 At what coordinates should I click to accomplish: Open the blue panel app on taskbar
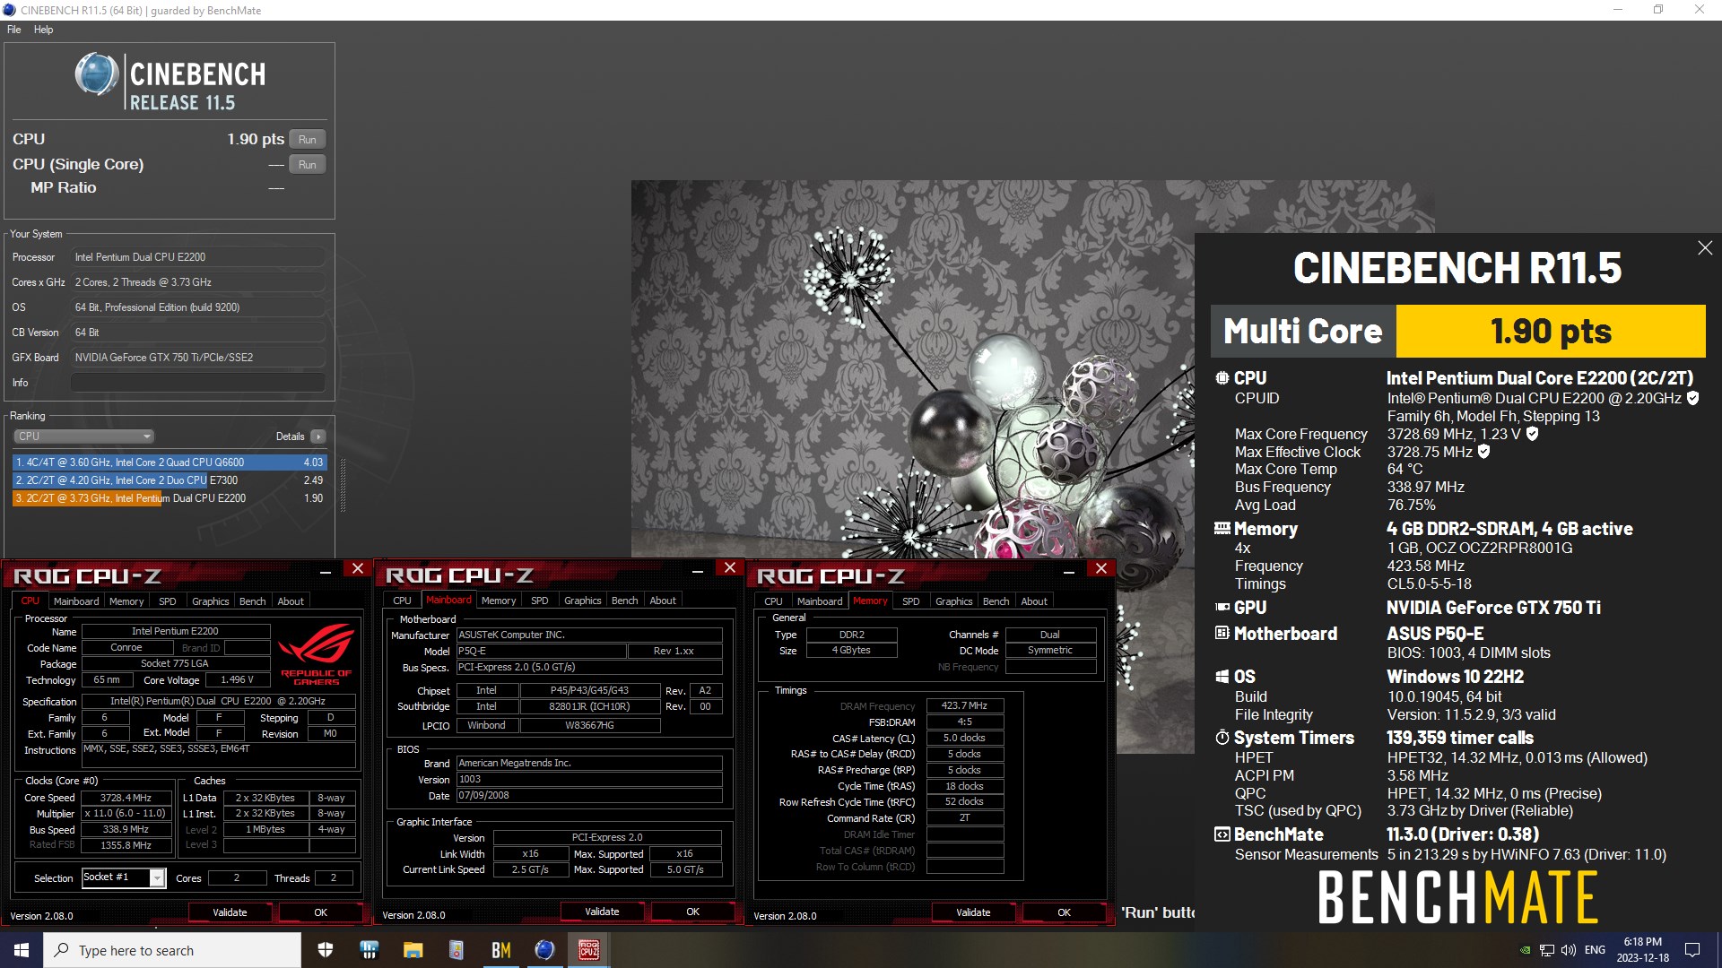click(x=369, y=950)
